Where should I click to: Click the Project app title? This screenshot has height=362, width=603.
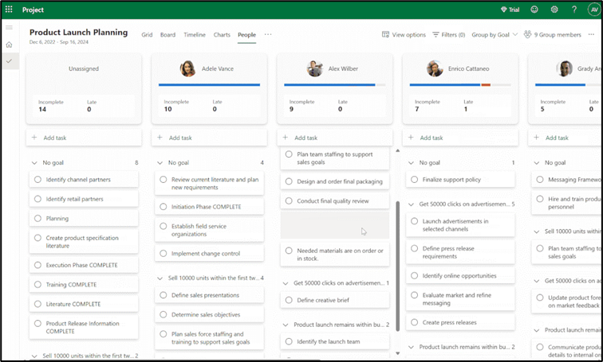33,10
